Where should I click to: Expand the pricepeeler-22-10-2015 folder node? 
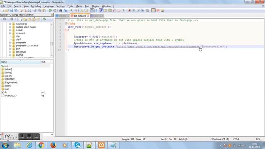[10, 46]
